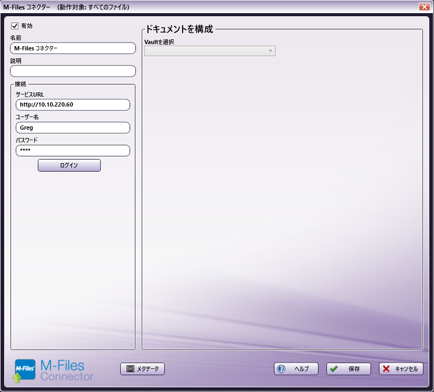The height and width of the screenshot is (392, 434).
Task: Close the M-Files コネクター window
Action: (425, 7)
